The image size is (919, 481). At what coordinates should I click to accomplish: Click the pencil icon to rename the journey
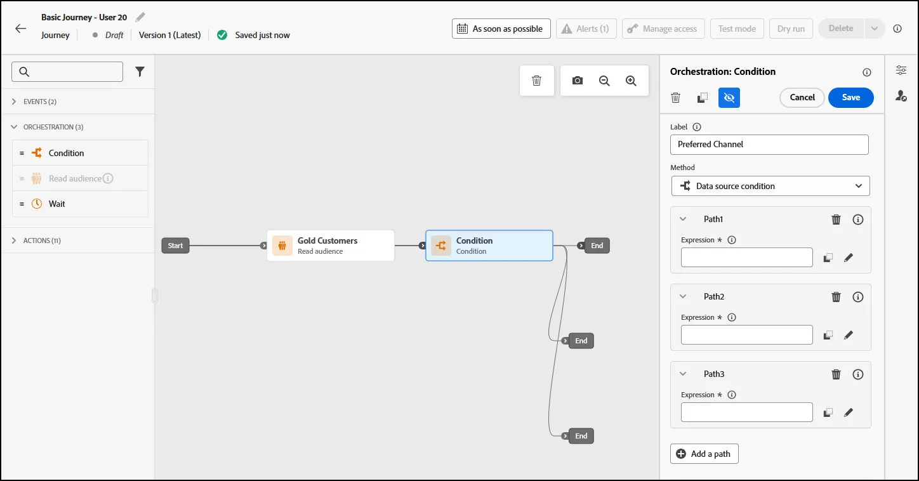(x=140, y=17)
